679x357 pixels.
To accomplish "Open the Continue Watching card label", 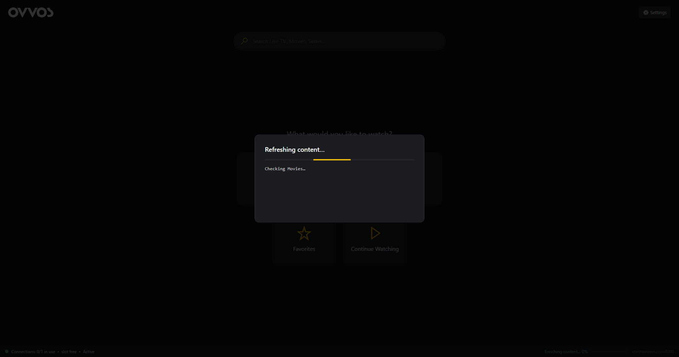I will (375, 249).
